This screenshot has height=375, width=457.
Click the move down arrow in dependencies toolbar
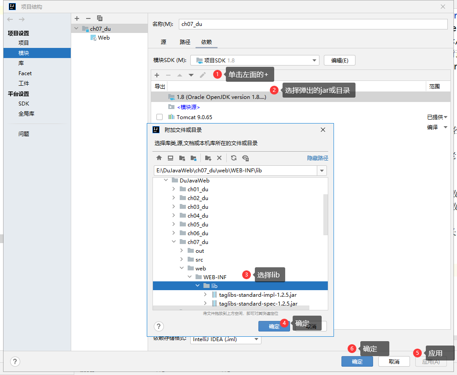(x=191, y=75)
